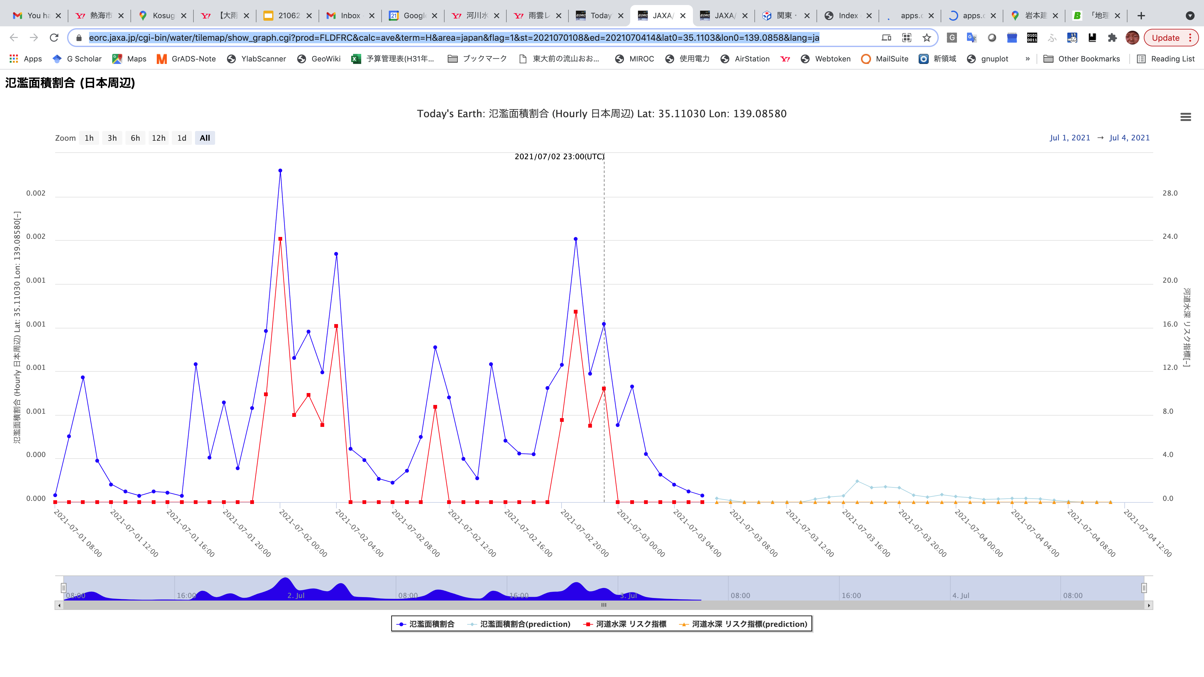Open the G Scholar bookmark
The height and width of the screenshot is (677, 1204).
click(x=77, y=59)
